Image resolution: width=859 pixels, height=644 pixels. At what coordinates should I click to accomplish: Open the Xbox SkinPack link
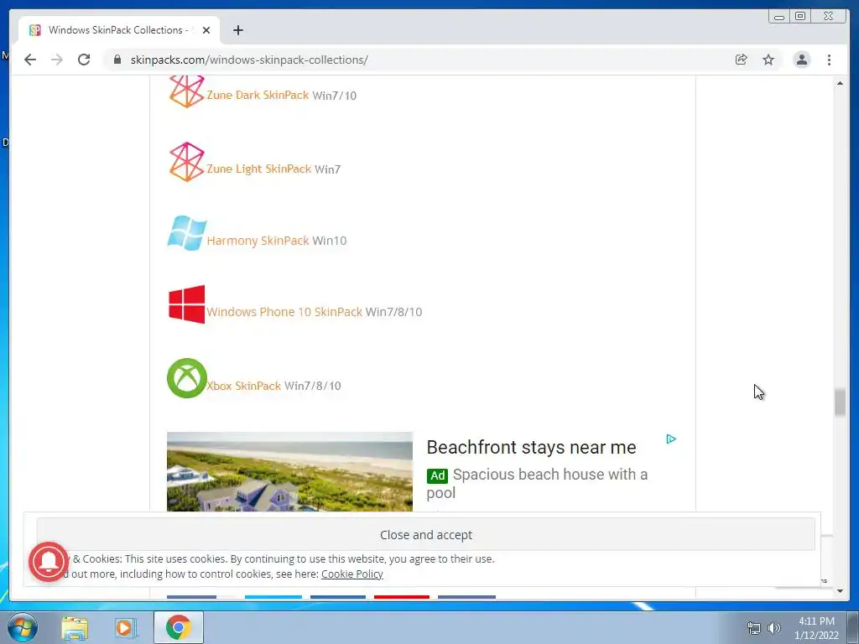pos(244,386)
